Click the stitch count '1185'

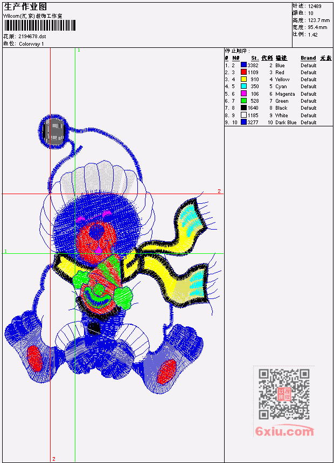pos(253,116)
